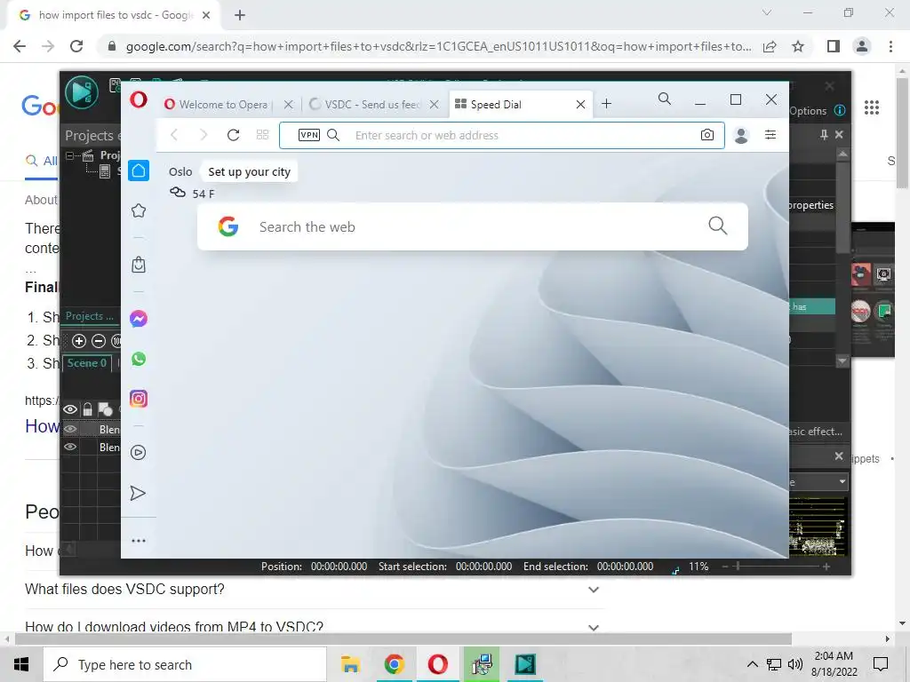910x682 pixels.
Task: Open Opera tab search magnifier
Action: (x=665, y=99)
